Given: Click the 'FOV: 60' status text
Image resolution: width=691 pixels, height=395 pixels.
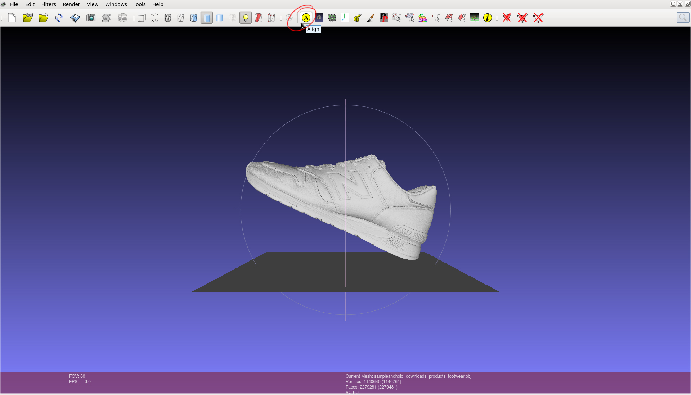Looking at the screenshot, I should (x=77, y=376).
